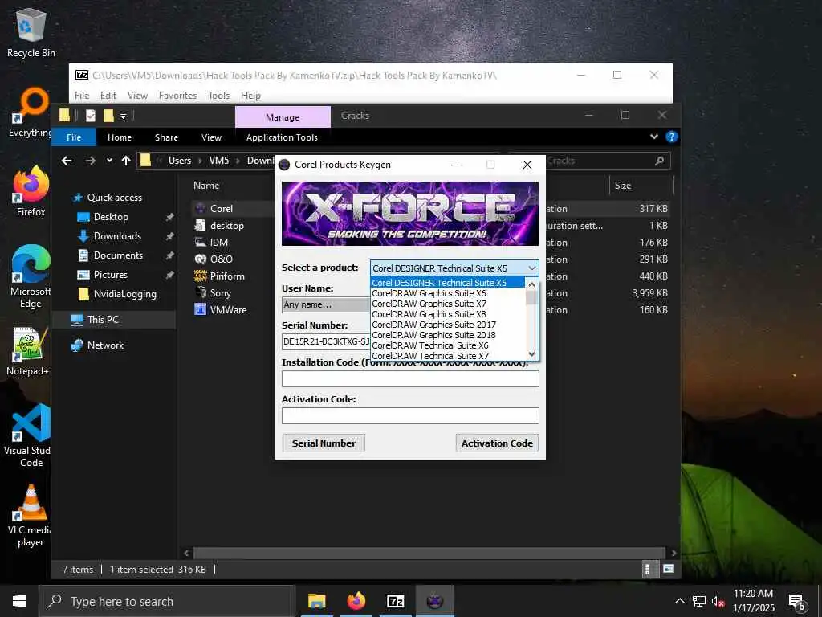This screenshot has height=617, width=822.
Task: Open File Explorer help icon
Action: pyautogui.click(x=672, y=137)
